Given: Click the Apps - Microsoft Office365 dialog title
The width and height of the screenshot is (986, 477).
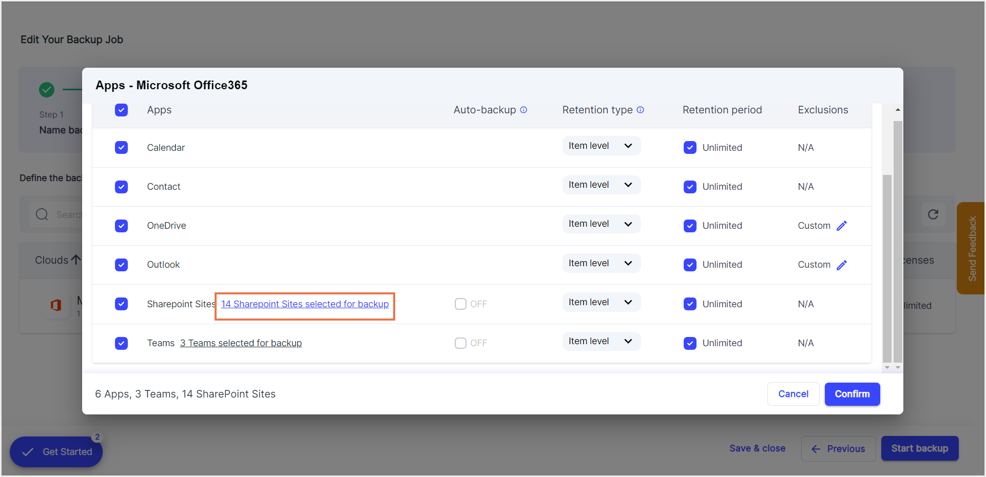Looking at the screenshot, I should tap(171, 85).
